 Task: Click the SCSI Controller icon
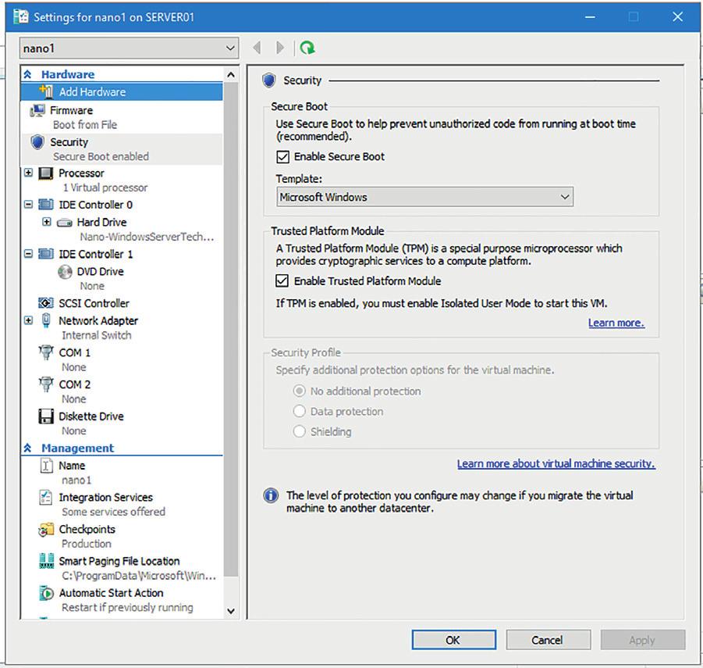coord(46,303)
